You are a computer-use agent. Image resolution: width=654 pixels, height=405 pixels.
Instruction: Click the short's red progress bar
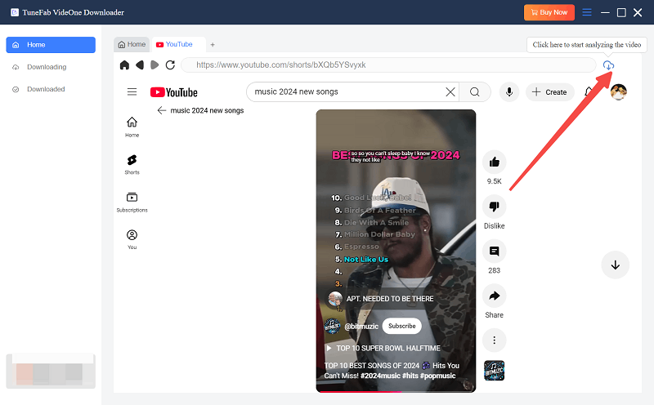(x=359, y=392)
